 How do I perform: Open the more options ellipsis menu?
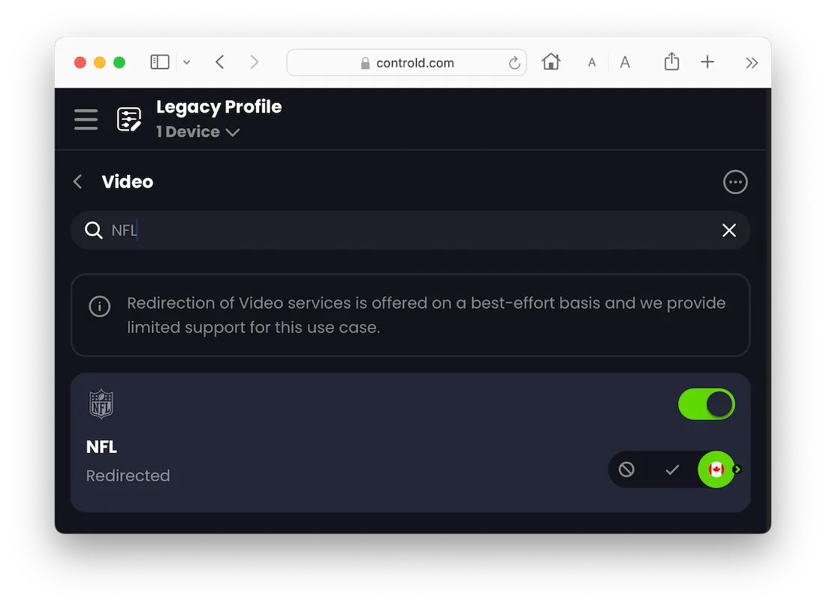[x=735, y=182]
